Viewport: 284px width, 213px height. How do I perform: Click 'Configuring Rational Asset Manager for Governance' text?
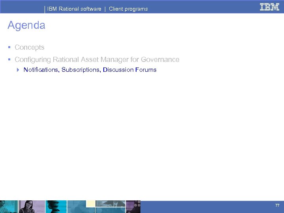[x=97, y=60]
